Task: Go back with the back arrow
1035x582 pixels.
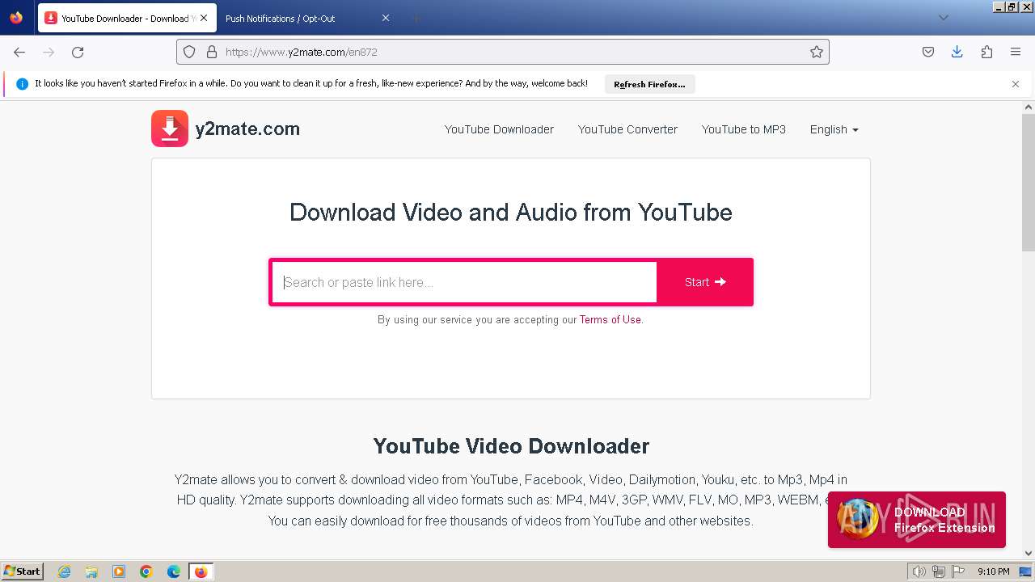Action: pos(19,52)
